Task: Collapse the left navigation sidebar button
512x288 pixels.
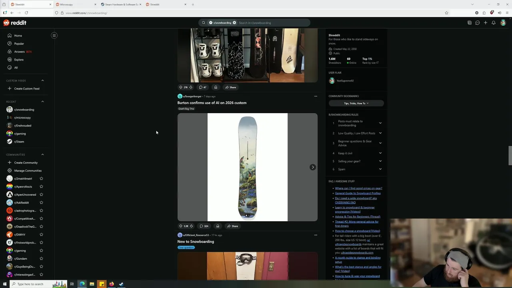Action: pyautogui.click(x=54, y=35)
